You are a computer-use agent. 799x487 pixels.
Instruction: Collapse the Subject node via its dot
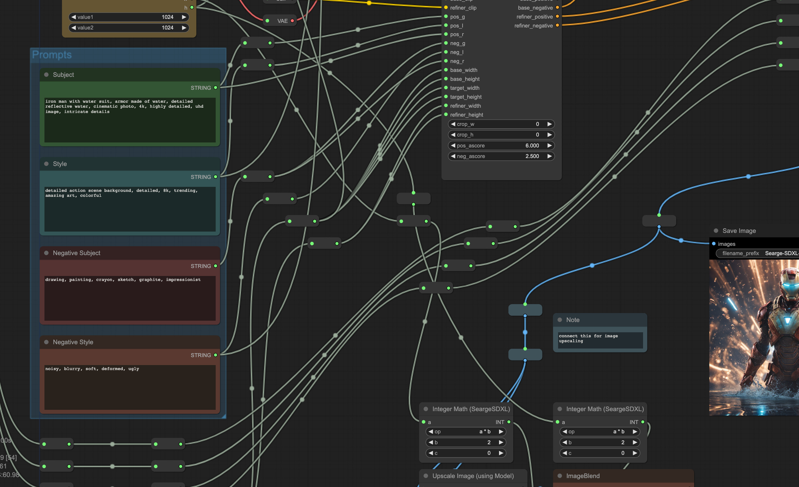(x=46, y=75)
